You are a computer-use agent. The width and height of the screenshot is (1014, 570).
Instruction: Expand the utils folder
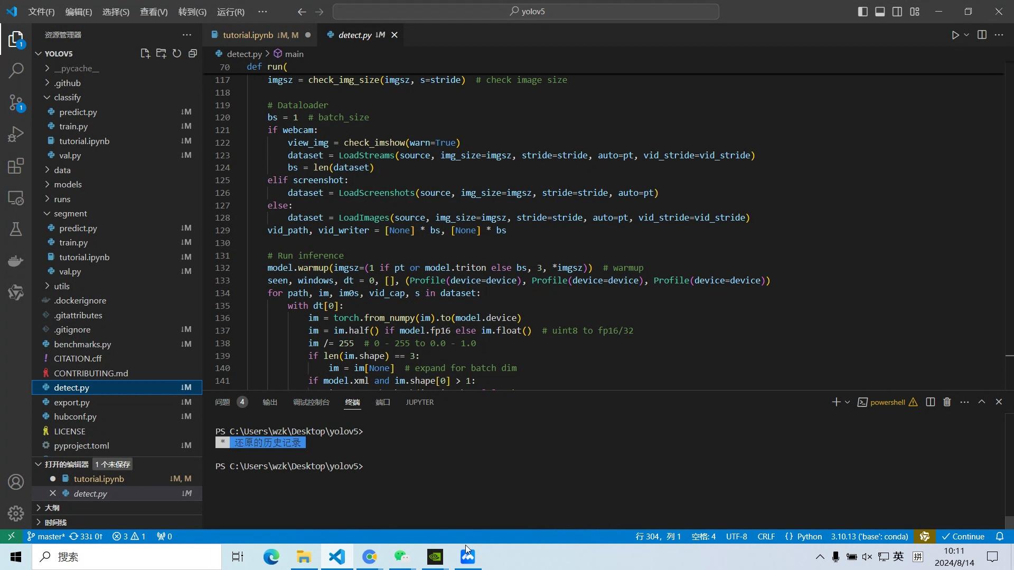click(117, 286)
